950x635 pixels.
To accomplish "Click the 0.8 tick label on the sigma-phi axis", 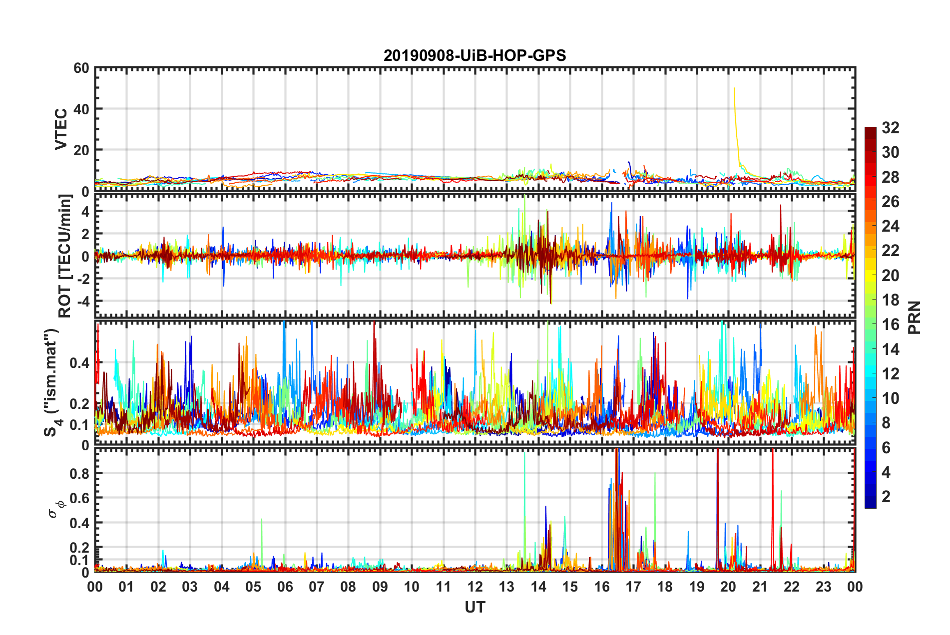I will click(81, 473).
